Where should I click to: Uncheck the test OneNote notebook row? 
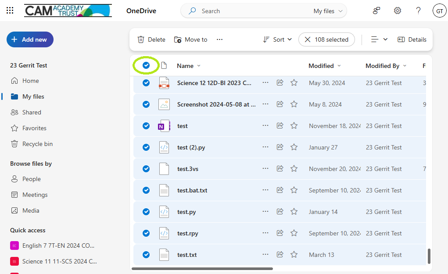click(146, 125)
